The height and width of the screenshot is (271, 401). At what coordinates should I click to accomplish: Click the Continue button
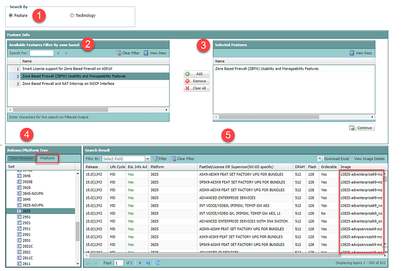tap(361, 128)
